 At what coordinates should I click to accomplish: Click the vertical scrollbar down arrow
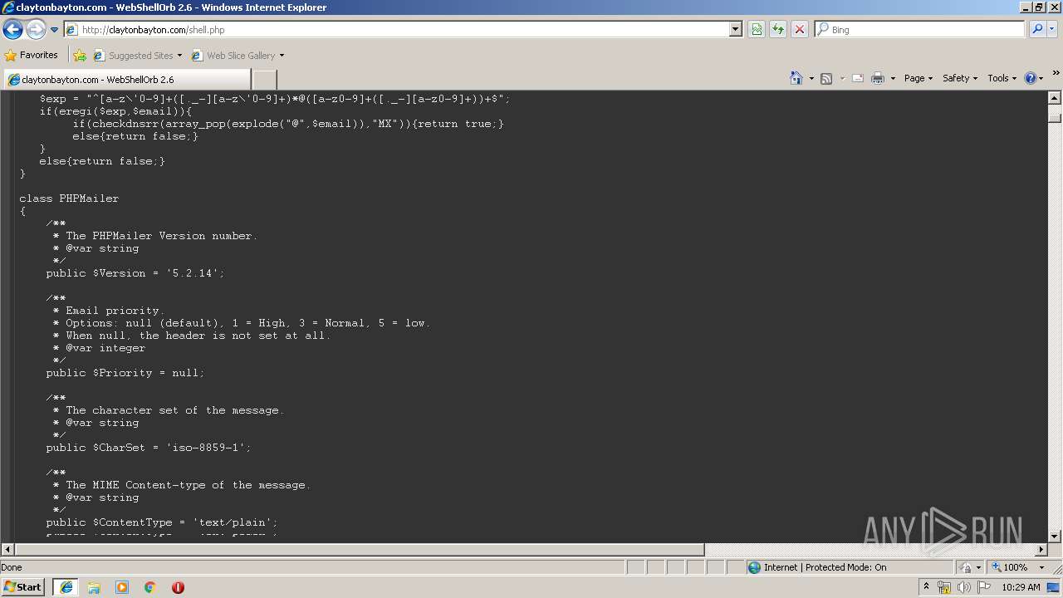1055,537
